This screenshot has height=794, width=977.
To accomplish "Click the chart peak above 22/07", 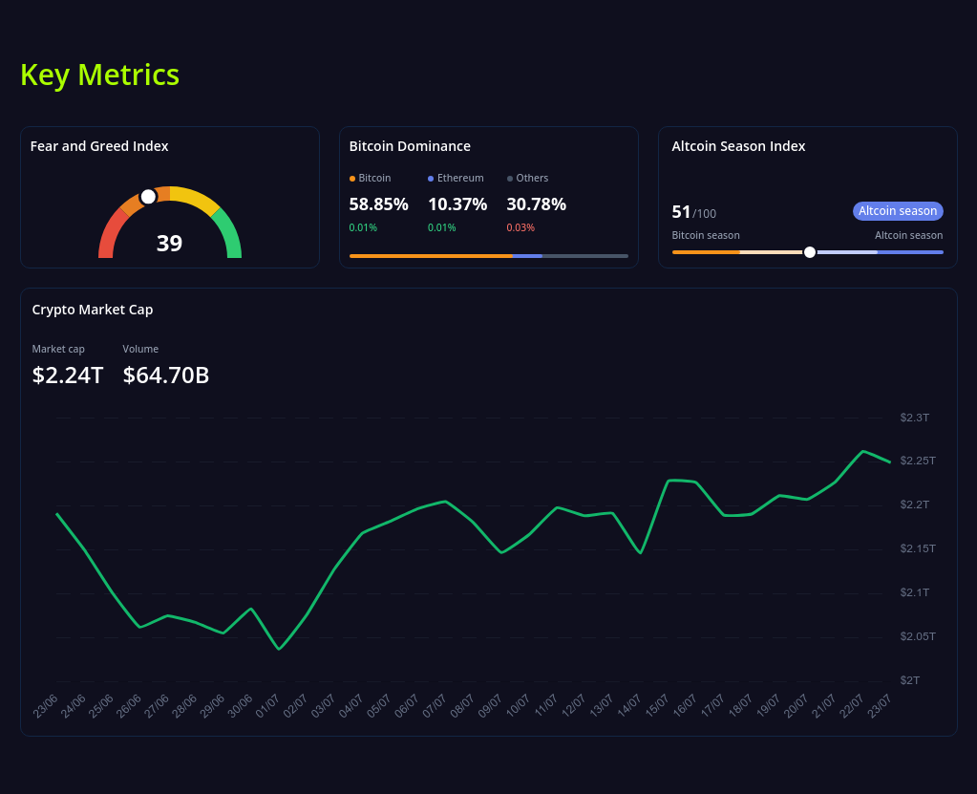I will click(863, 451).
